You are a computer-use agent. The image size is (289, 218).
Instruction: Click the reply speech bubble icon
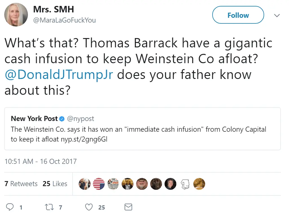[10, 207]
